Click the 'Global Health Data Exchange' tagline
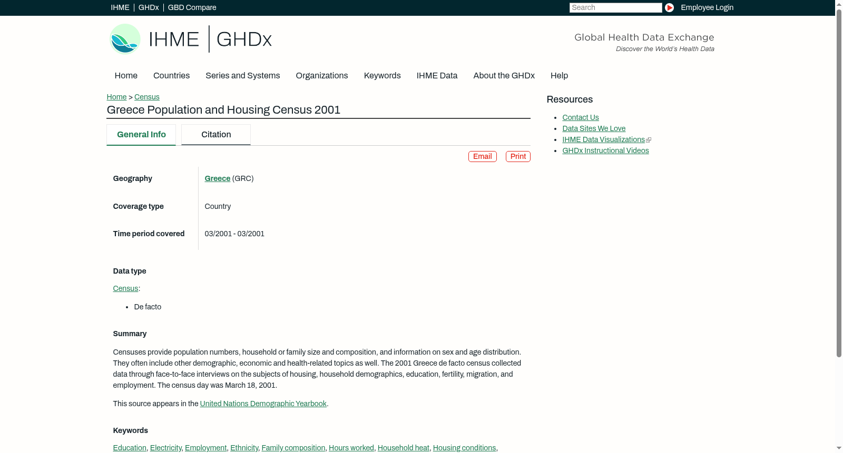The height and width of the screenshot is (453, 843). click(644, 37)
